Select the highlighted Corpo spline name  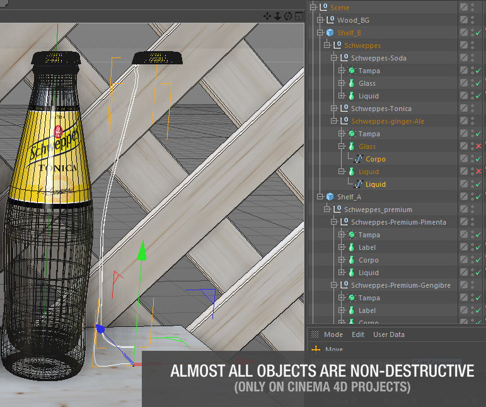[x=376, y=159]
